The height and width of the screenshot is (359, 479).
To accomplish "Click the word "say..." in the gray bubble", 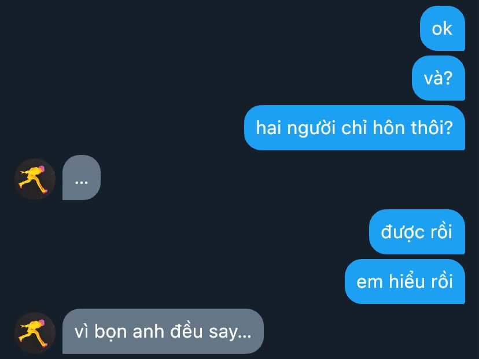I will (230, 332).
